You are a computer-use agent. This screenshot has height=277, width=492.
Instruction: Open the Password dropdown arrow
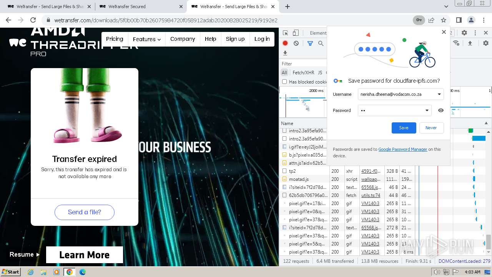tap(427, 110)
